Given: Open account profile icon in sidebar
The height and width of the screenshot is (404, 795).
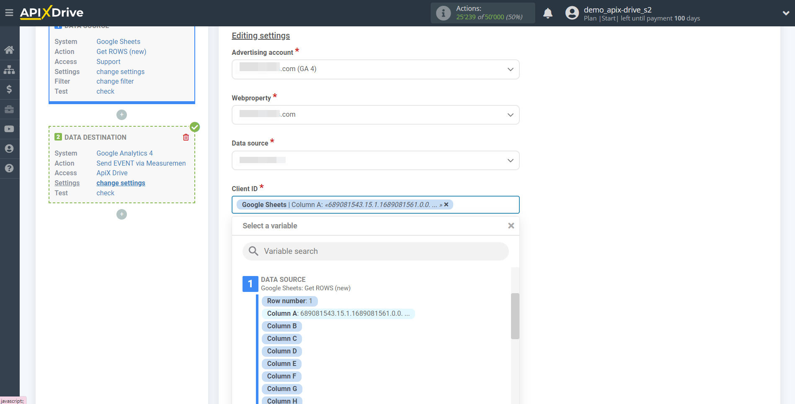Looking at the screenshot, I should (x=9, y=148).
